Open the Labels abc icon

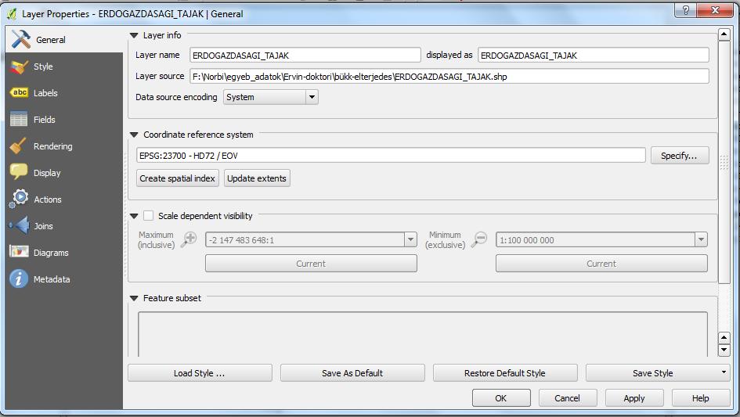tap(20, 92)
